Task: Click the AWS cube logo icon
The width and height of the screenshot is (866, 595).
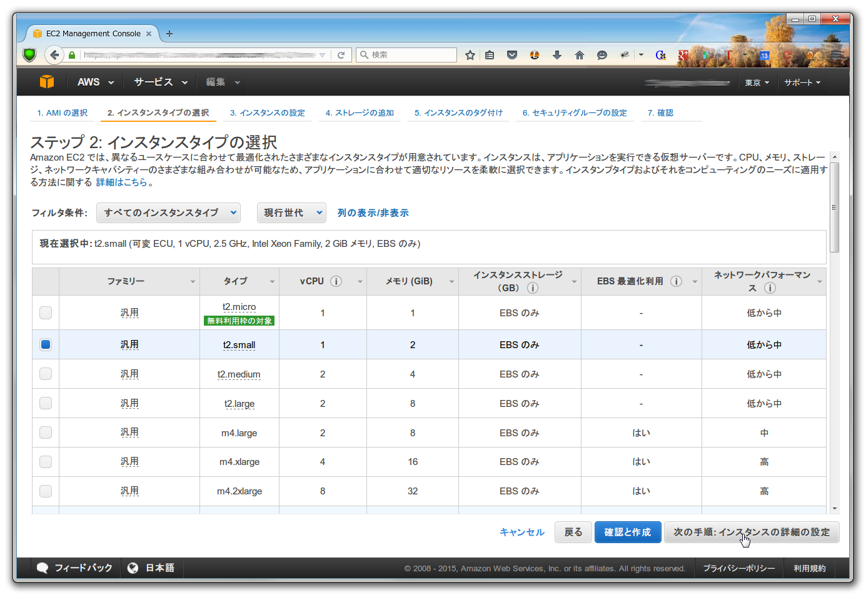Action: [47, 82]
